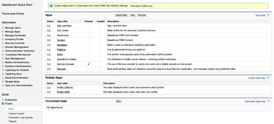Open View User Profiles now link
274x124 pixels.
pyautogui.click(x=141, y=6)
